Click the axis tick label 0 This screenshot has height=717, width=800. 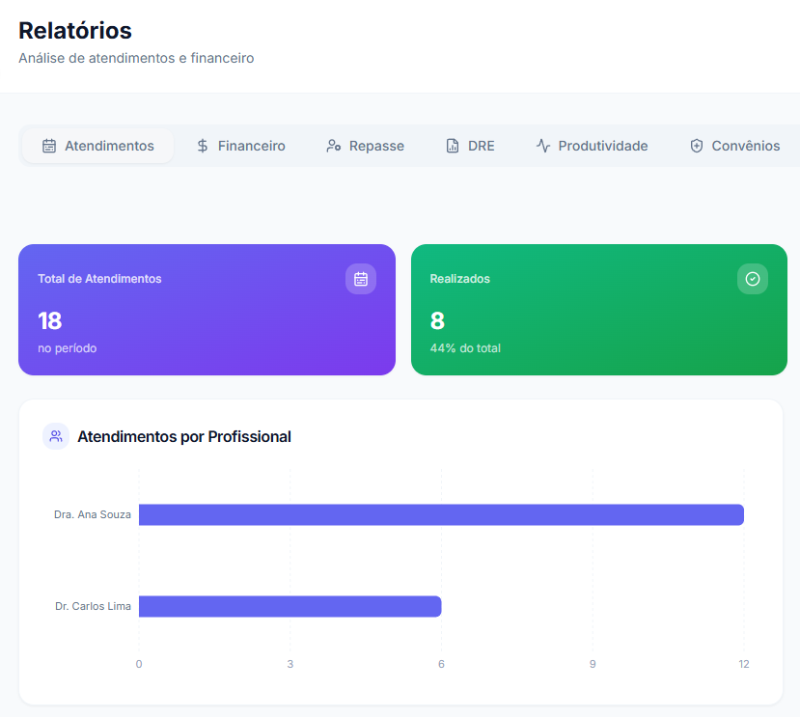[139, 664]
